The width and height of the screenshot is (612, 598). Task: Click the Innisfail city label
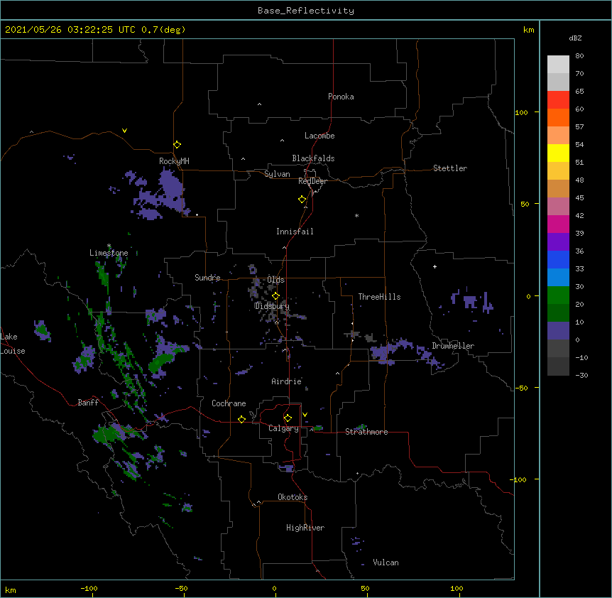click(x=295, y=232)
